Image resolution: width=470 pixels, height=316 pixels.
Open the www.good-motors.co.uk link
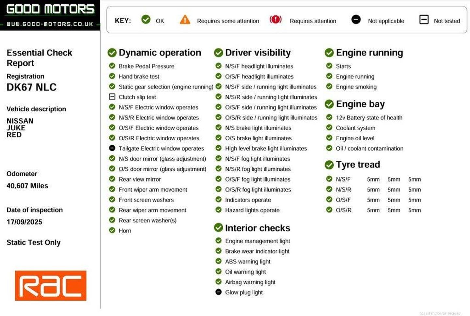50,24
